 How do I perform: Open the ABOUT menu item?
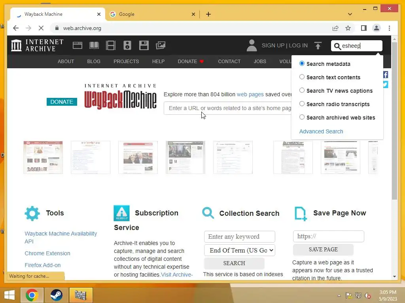point(66,61)
